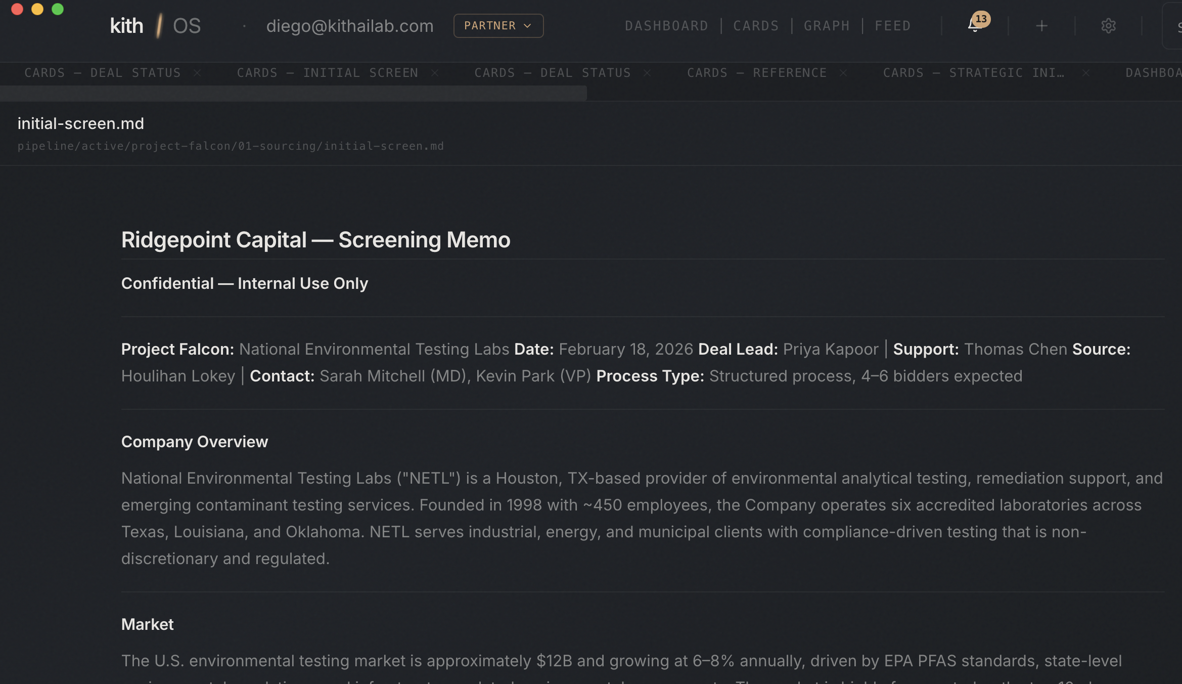Switch to the second CARDS — DEAL STATUS tab
The image size is (1182, 684).
coord(552,72)
